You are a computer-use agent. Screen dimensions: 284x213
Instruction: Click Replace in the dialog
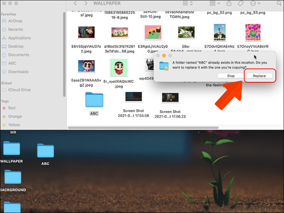(x=259, y=76)
